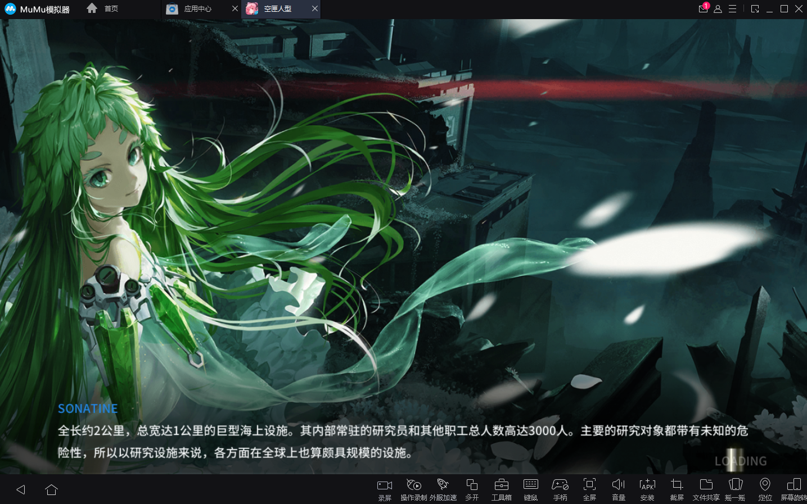
Task: Open 手柄 gamepad settings
Action: coord(560,489)
